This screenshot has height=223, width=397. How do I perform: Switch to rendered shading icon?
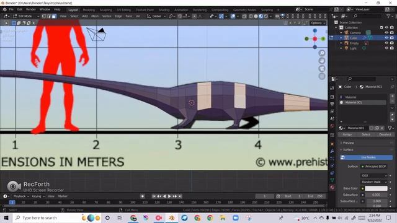[266, 16]
